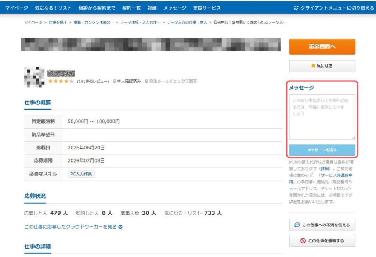Image resolution: width=376 pixels, height=257 pixels.
Task: Open 契約一覧 menu item
Action: pyautogui.click(x=131, y=8)
